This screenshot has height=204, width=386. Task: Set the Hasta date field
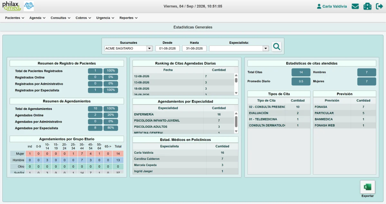tap(194, 49)
